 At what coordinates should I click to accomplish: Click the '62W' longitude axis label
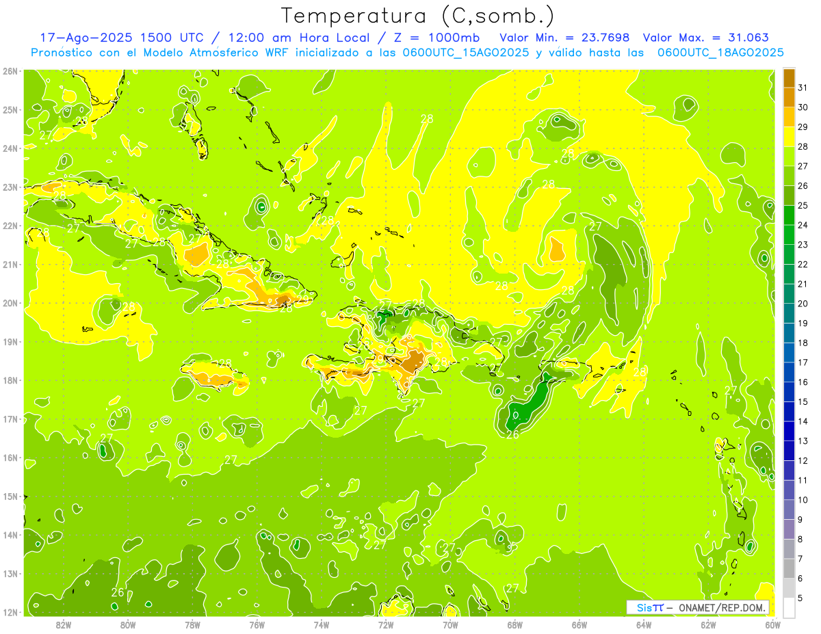[x=708, y=624]
